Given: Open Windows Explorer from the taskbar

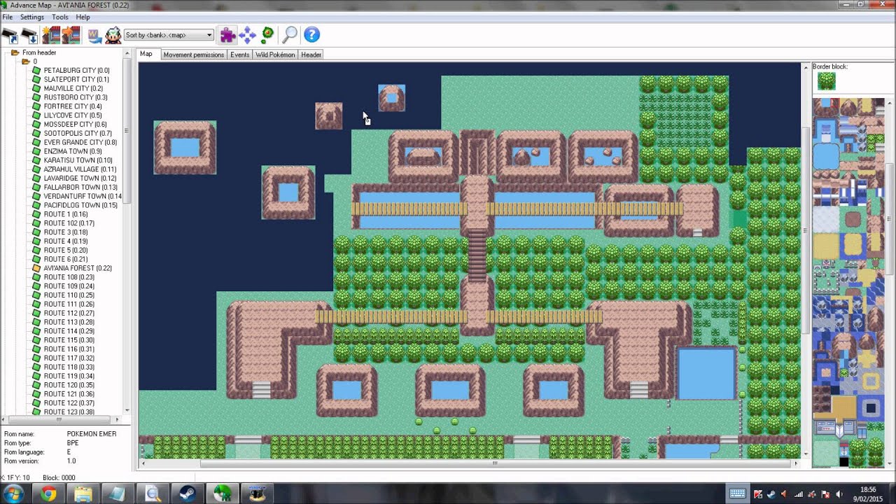Looking at the screenshot, I should pos(83,493).
